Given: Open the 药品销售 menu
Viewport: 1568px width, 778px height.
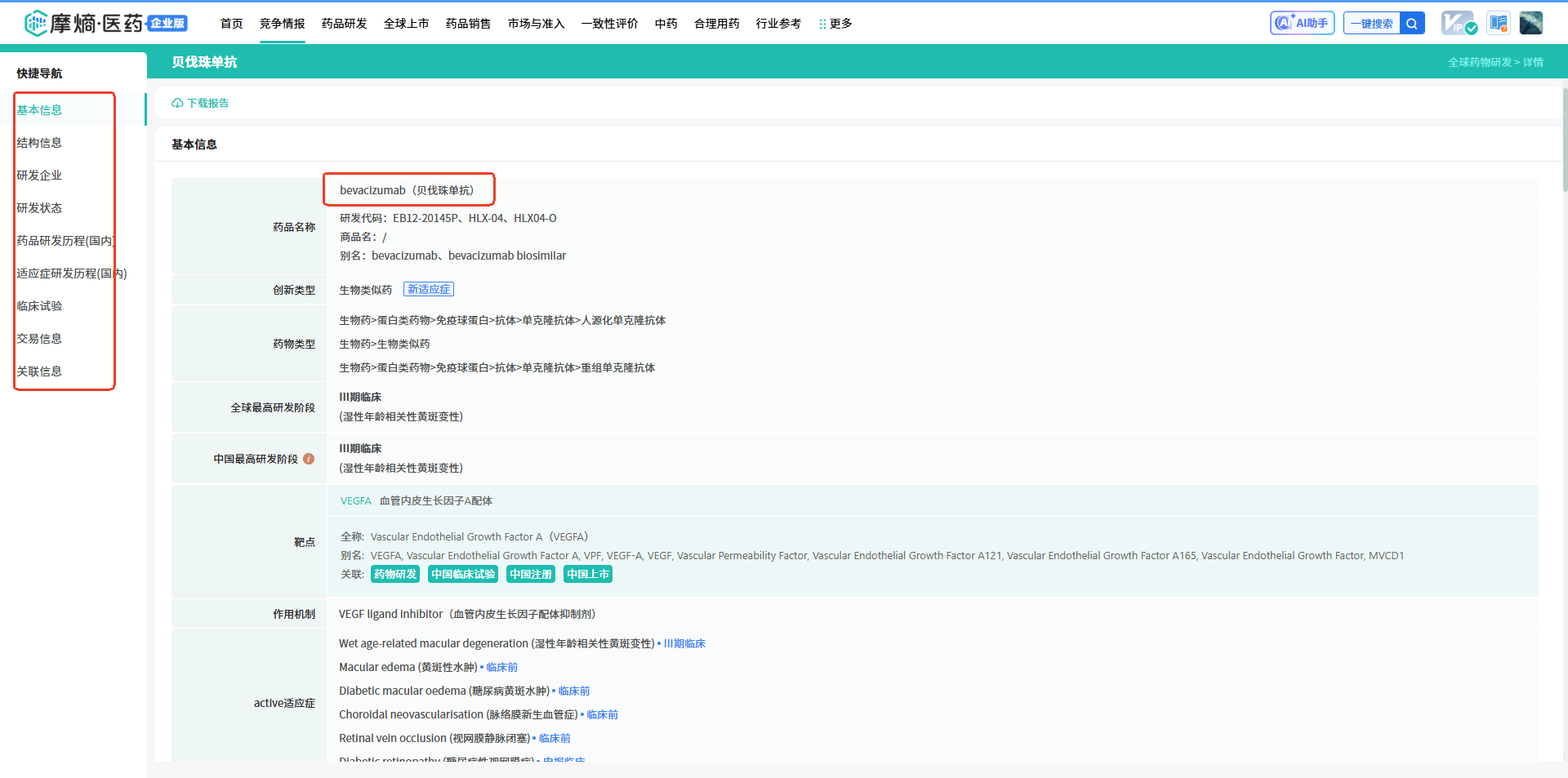Looking at the screenshot, I should pos(469,24).
